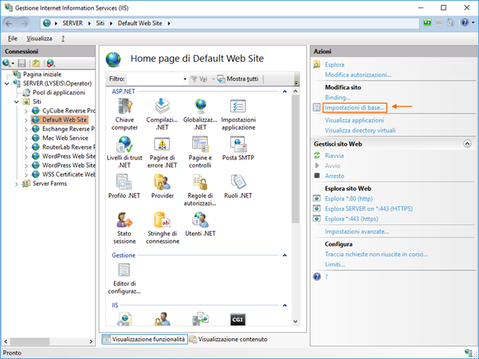
Task: Click the green refresh page icon
Action: 427,22
